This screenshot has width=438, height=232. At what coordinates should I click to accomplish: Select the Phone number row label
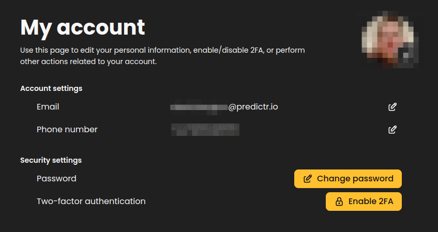(67, 130)
